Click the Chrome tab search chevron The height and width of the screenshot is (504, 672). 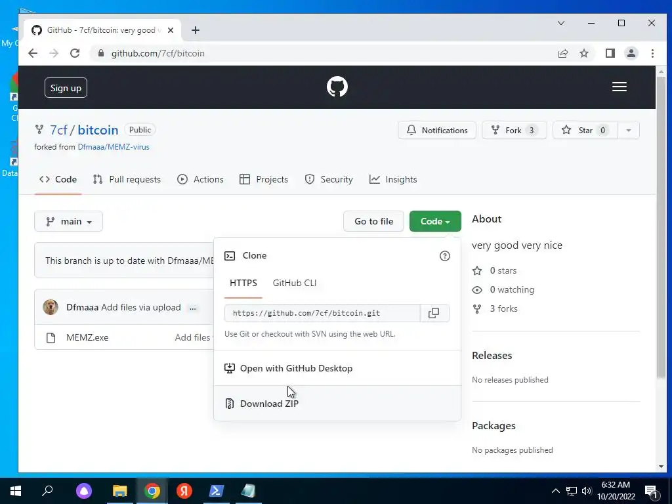tap(560, 23)
